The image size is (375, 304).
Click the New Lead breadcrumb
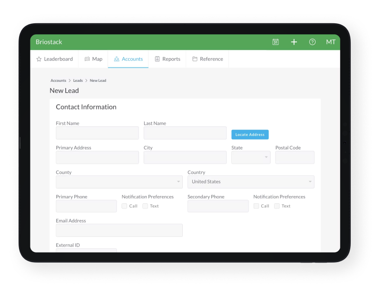[98, 80]
